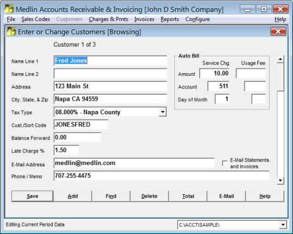Click the customer scrollbar thumb

(281, 77)
